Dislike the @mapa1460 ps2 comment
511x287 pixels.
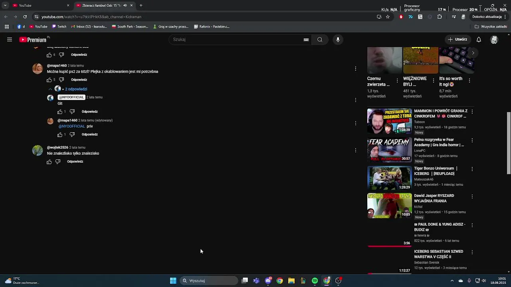(x=61, y=80)
